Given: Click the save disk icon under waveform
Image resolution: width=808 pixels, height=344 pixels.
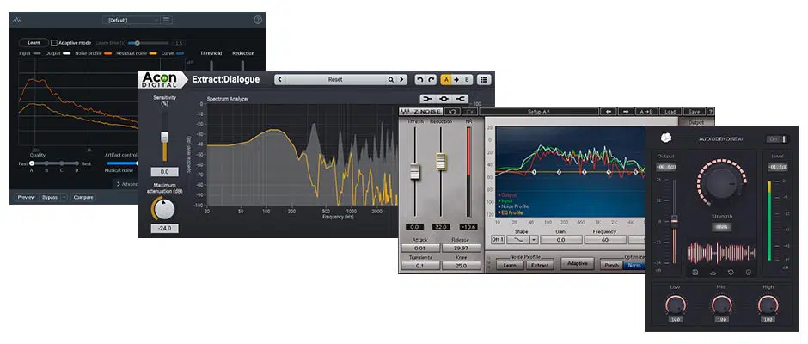Looking at the screenshot, I should (x=695, y=272).
